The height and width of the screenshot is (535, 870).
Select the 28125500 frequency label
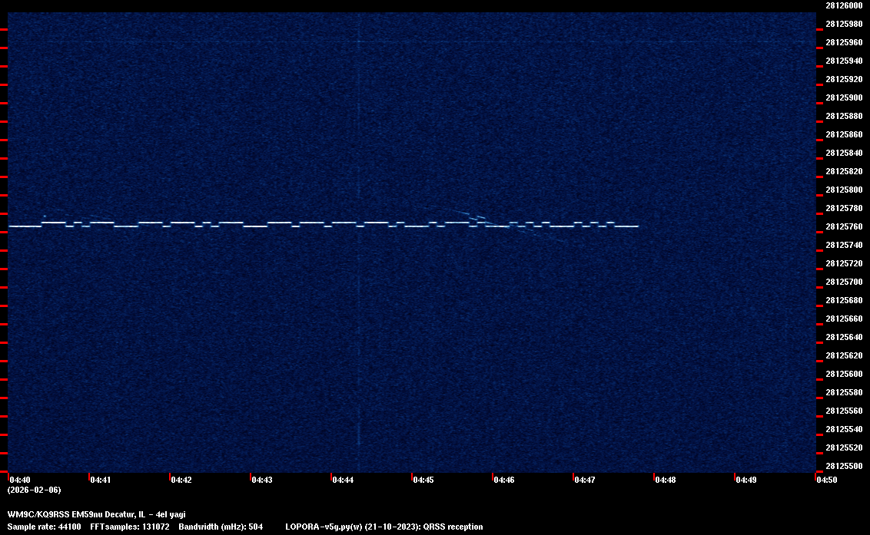843,466
